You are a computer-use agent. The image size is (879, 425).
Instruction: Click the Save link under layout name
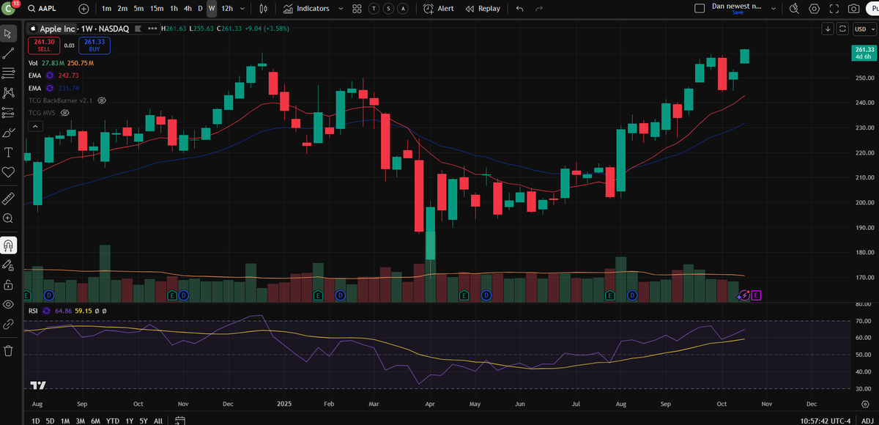pos(737,13)
